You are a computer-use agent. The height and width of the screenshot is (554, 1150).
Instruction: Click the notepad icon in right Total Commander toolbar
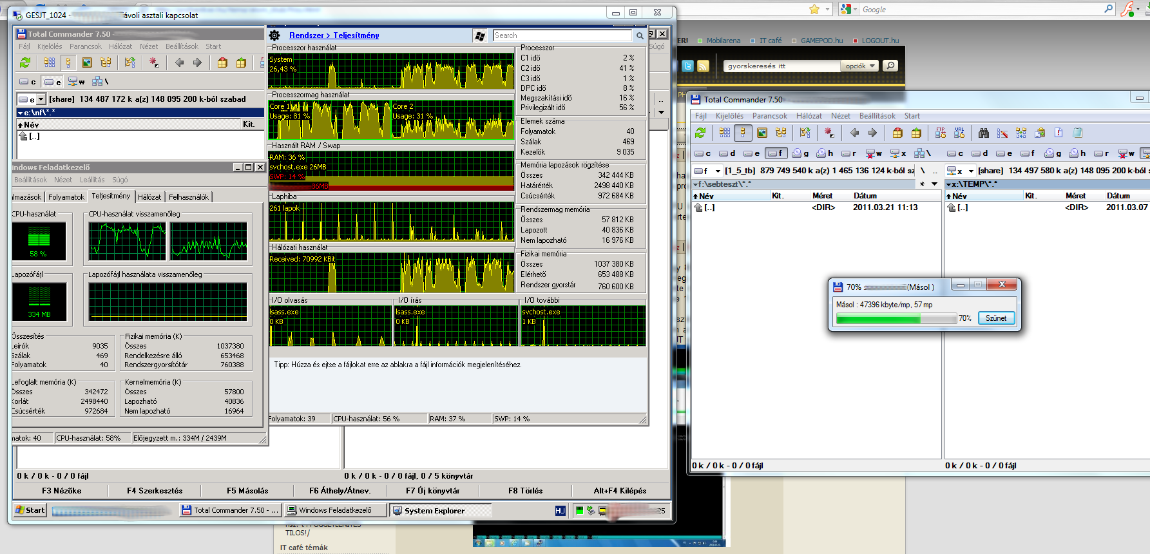click(x=1077, y=133)
